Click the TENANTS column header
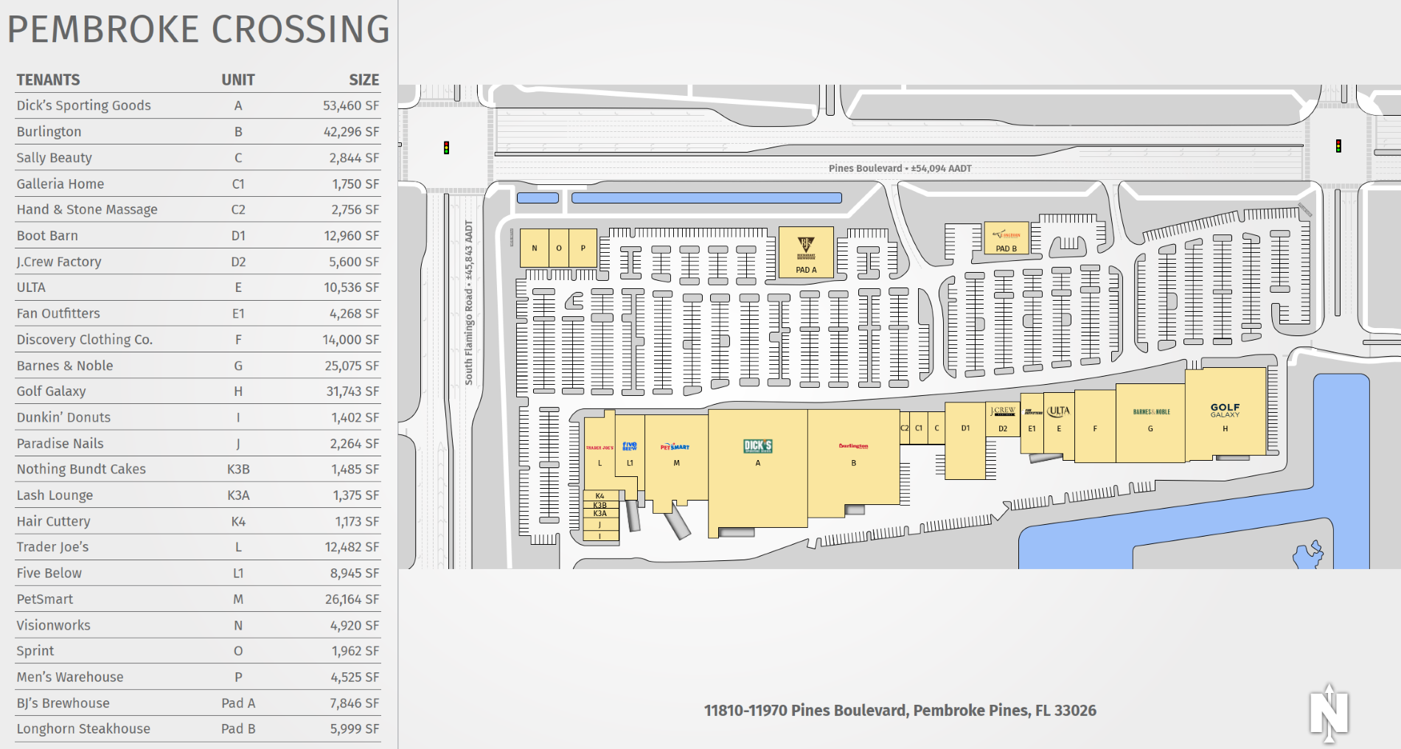1401x749 pixels. pyautogui.click(x=48, y=80)
